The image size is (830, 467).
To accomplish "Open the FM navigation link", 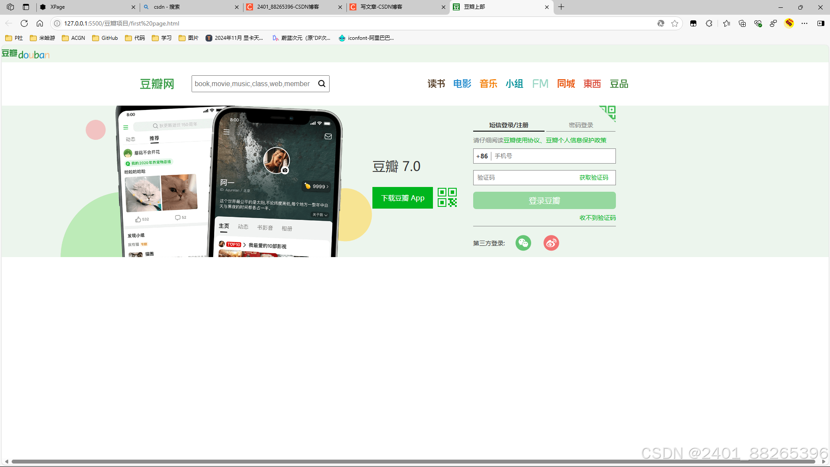I will pos(540,84).
